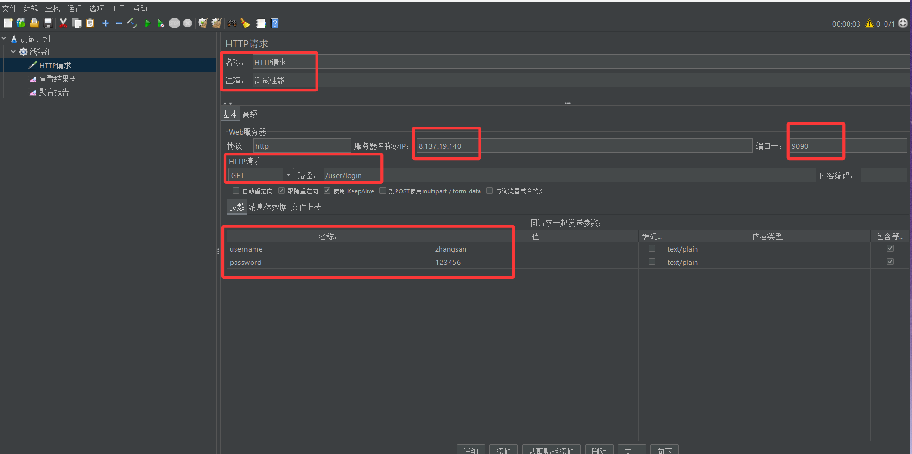Paste using the clipboard icon

coord(90,23)
